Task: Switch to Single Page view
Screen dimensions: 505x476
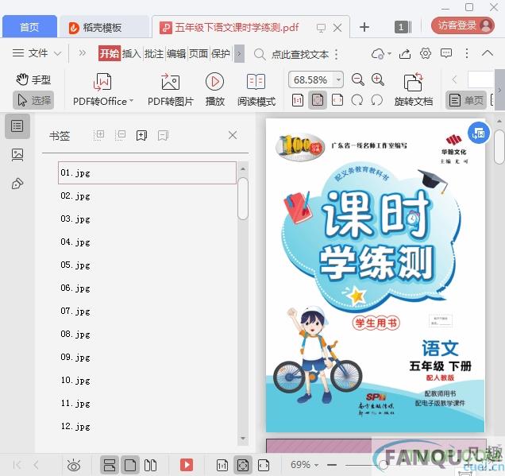Action: click(x=466, y=100)
